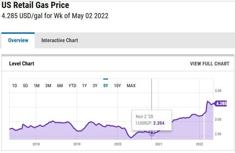This screenshot has width=235, height=153.
Task: Show the 10Y chart range
Action: click(117, 86)
